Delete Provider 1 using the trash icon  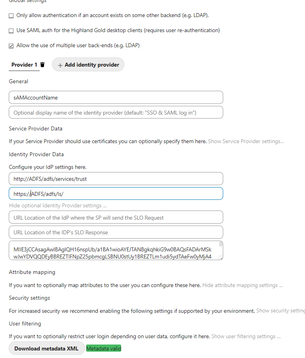coord(42,64)
